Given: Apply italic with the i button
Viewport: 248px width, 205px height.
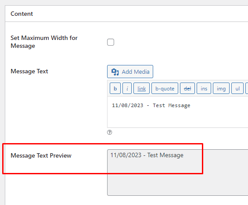Looking at the screenshot, I should [127, 88].
